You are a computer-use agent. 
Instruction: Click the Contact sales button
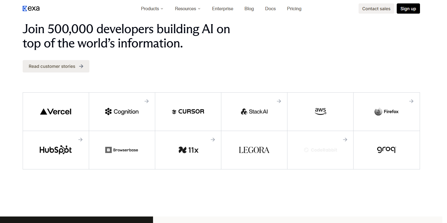tap(376, 9)
